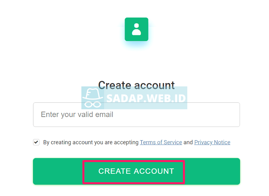Click the "Create account" heading text
Image resolution: width=269 pixels, height=196 pixels.
[136, 85]
